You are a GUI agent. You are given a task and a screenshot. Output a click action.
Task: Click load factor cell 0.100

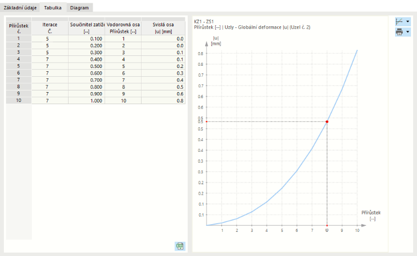tap(87, 39)
